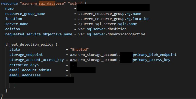The height and width of the screenshot is (99, 196).
Task: Click the storage_endpoint attribute
Action: point(26,55)
